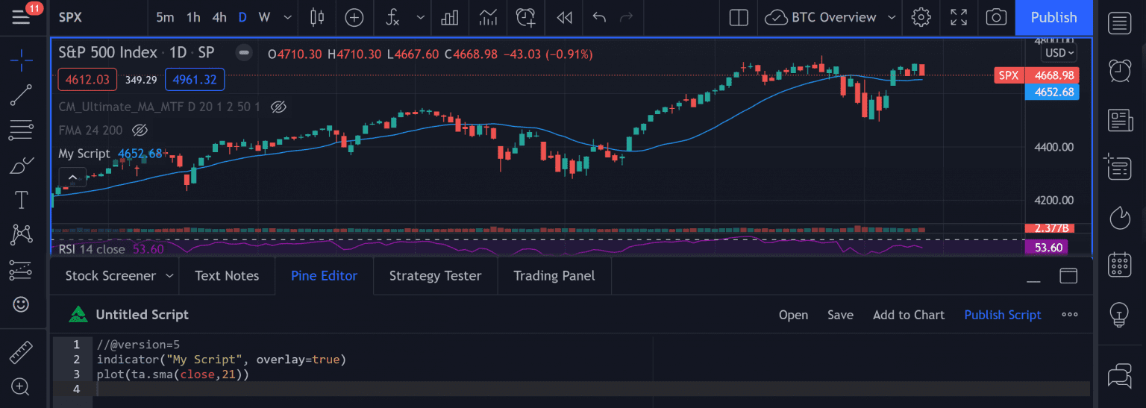
Task: Click the SPX symbol search field
Action: tap(71, 17)
